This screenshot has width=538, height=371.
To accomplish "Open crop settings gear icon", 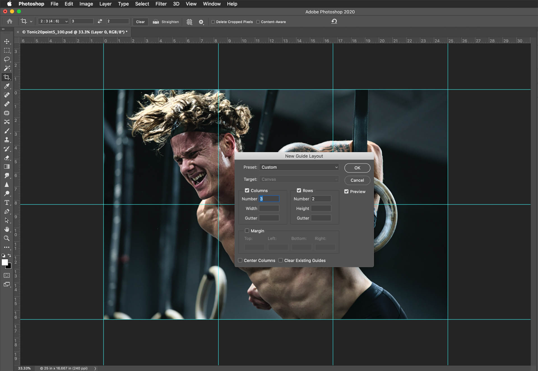I will [x=201, y=22].
